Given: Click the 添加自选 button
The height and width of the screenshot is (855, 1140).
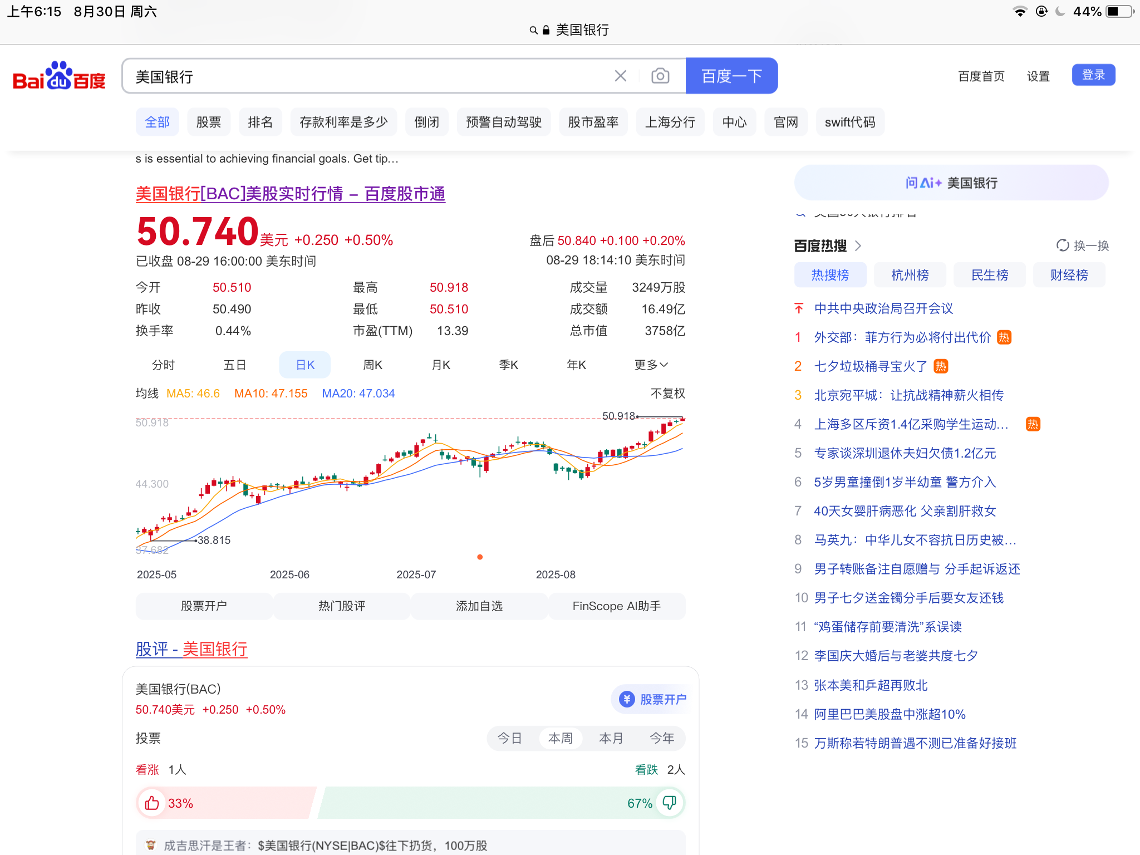Looking at the screenshot, I should (479, 606).
